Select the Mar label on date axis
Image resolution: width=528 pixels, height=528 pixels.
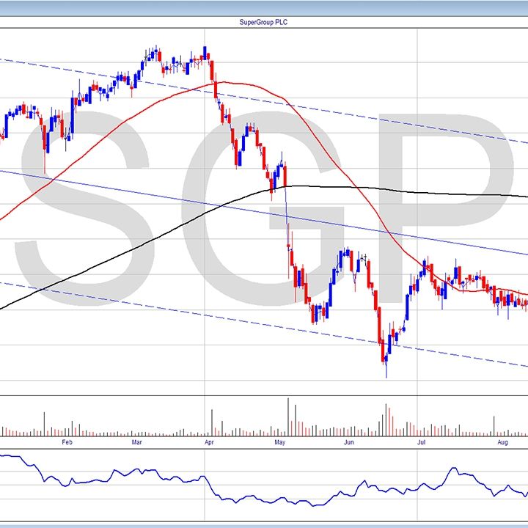point(137,442)
